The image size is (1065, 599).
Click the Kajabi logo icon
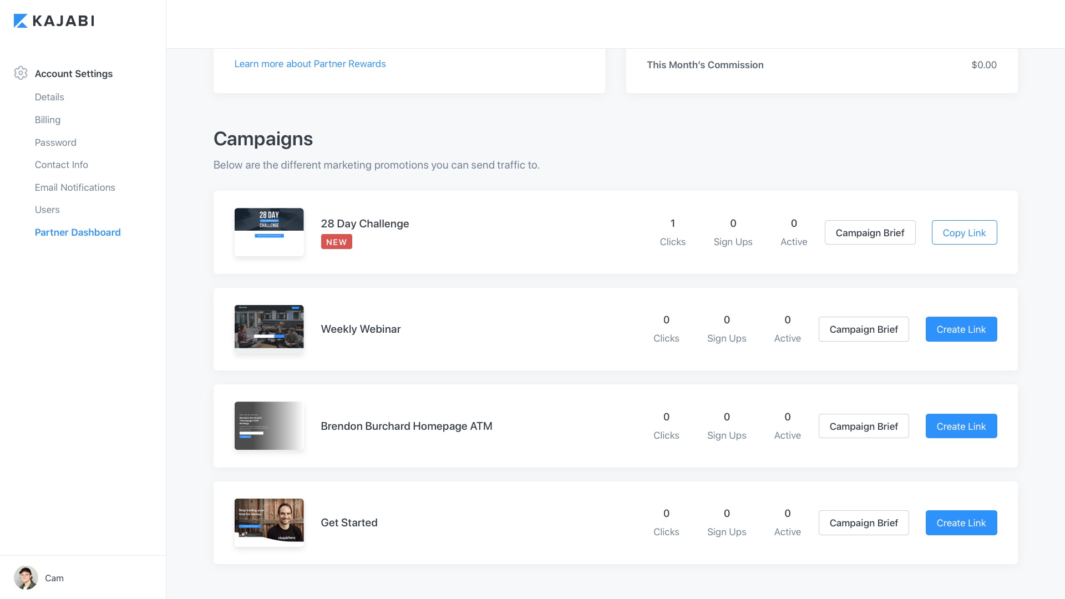[21, 21]
